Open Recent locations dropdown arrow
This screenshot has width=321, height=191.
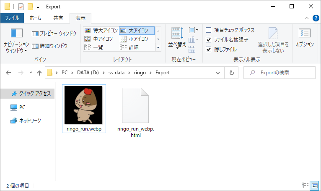[31, 73]
